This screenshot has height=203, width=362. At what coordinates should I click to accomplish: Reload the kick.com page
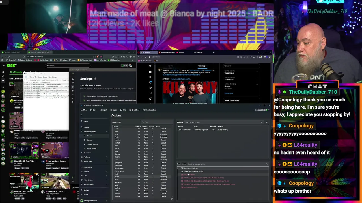[9, 56]
